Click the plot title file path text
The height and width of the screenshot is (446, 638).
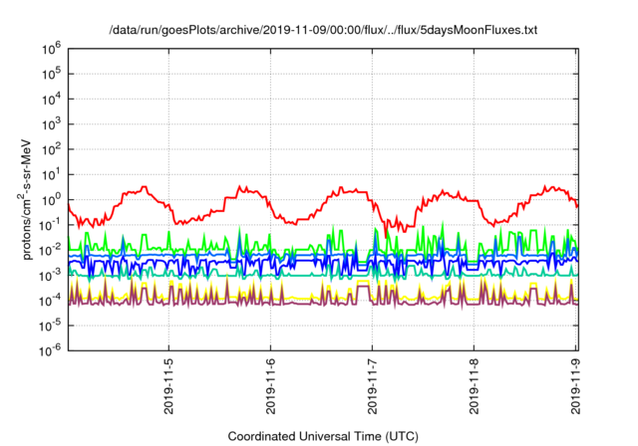pyautogui.click(x=323, y=30)
